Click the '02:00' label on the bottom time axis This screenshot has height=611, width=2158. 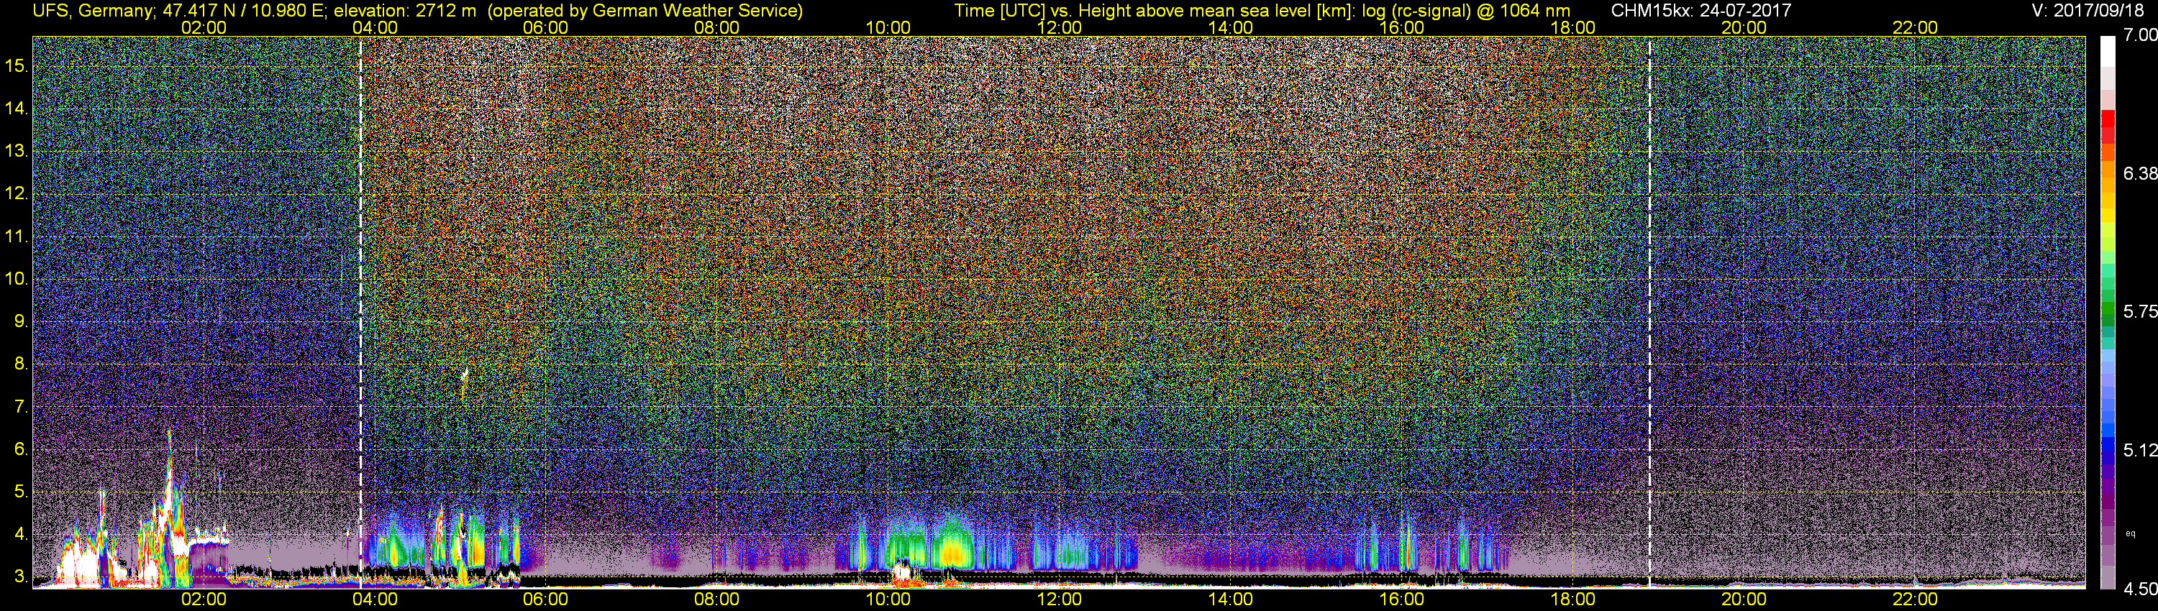click(204, 599)
